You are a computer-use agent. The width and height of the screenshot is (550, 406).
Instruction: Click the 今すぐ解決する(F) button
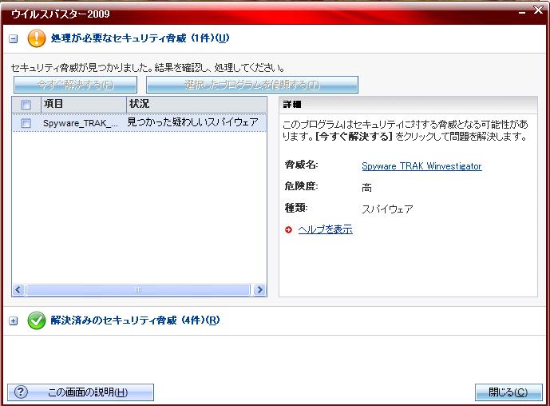coord(75,85)
